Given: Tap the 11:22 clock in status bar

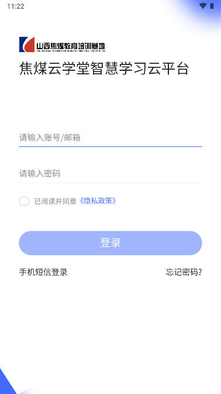Looking at the screenshot, I should tap(16, 6).
